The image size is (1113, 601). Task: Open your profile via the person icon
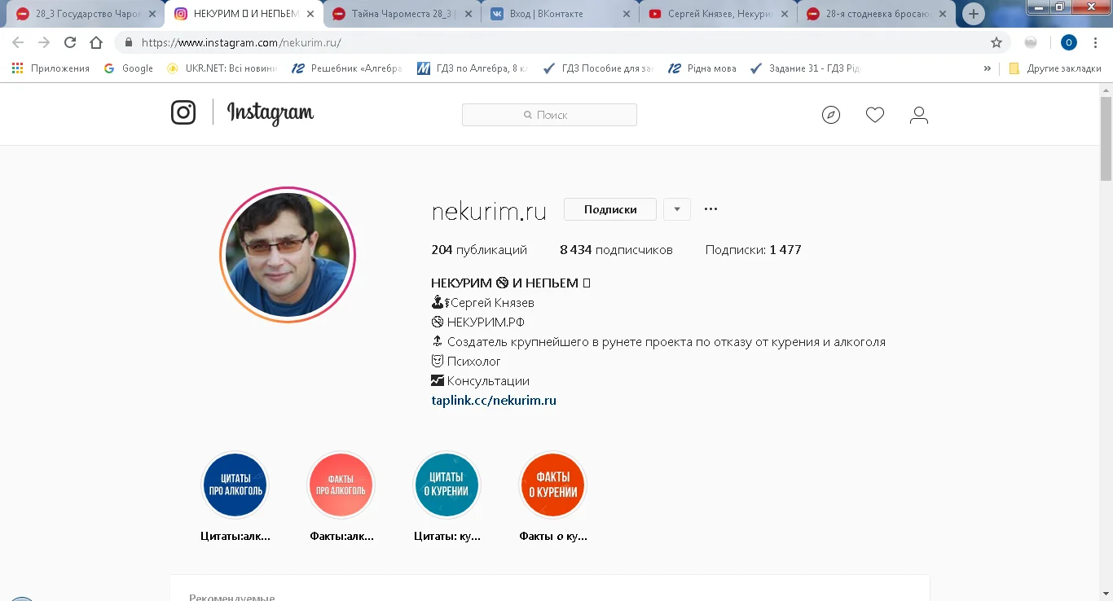point(919,115)
